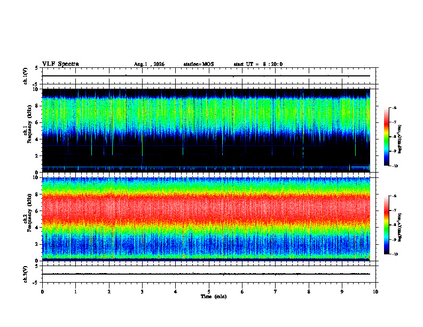Select "-6" on the lower color bar
The height and width of the screenshot is (327, 423).
tap(394, 196)
